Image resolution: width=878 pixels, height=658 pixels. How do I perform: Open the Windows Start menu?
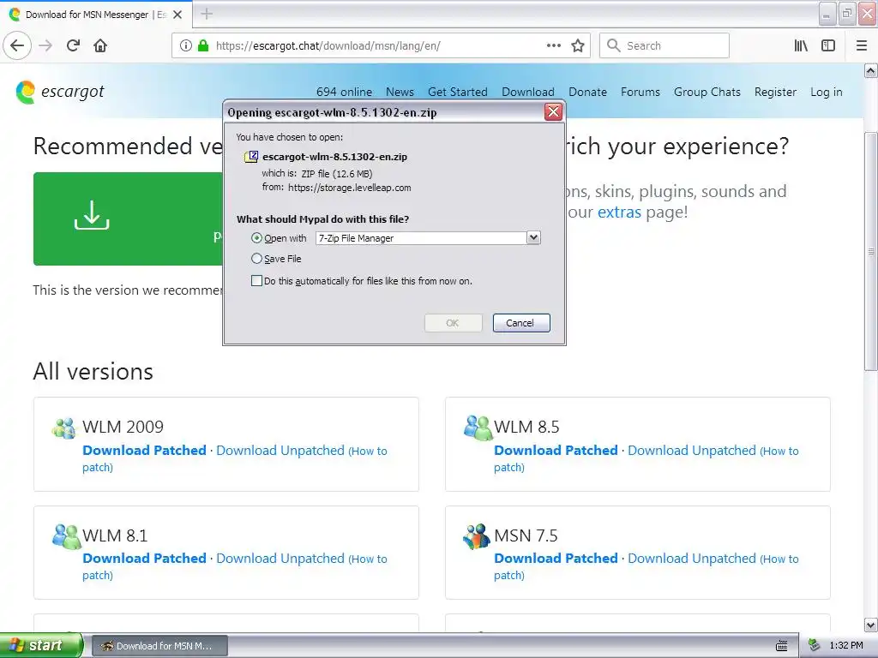tap(41, 645)
